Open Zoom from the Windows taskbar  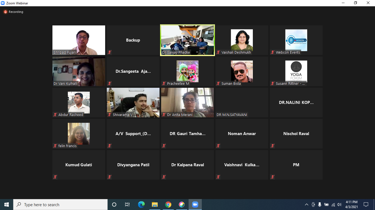pos(195,205)
